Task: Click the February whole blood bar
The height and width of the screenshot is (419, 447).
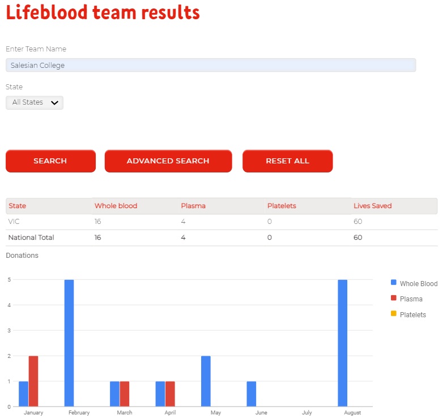Action: click(x=69, y=343)
